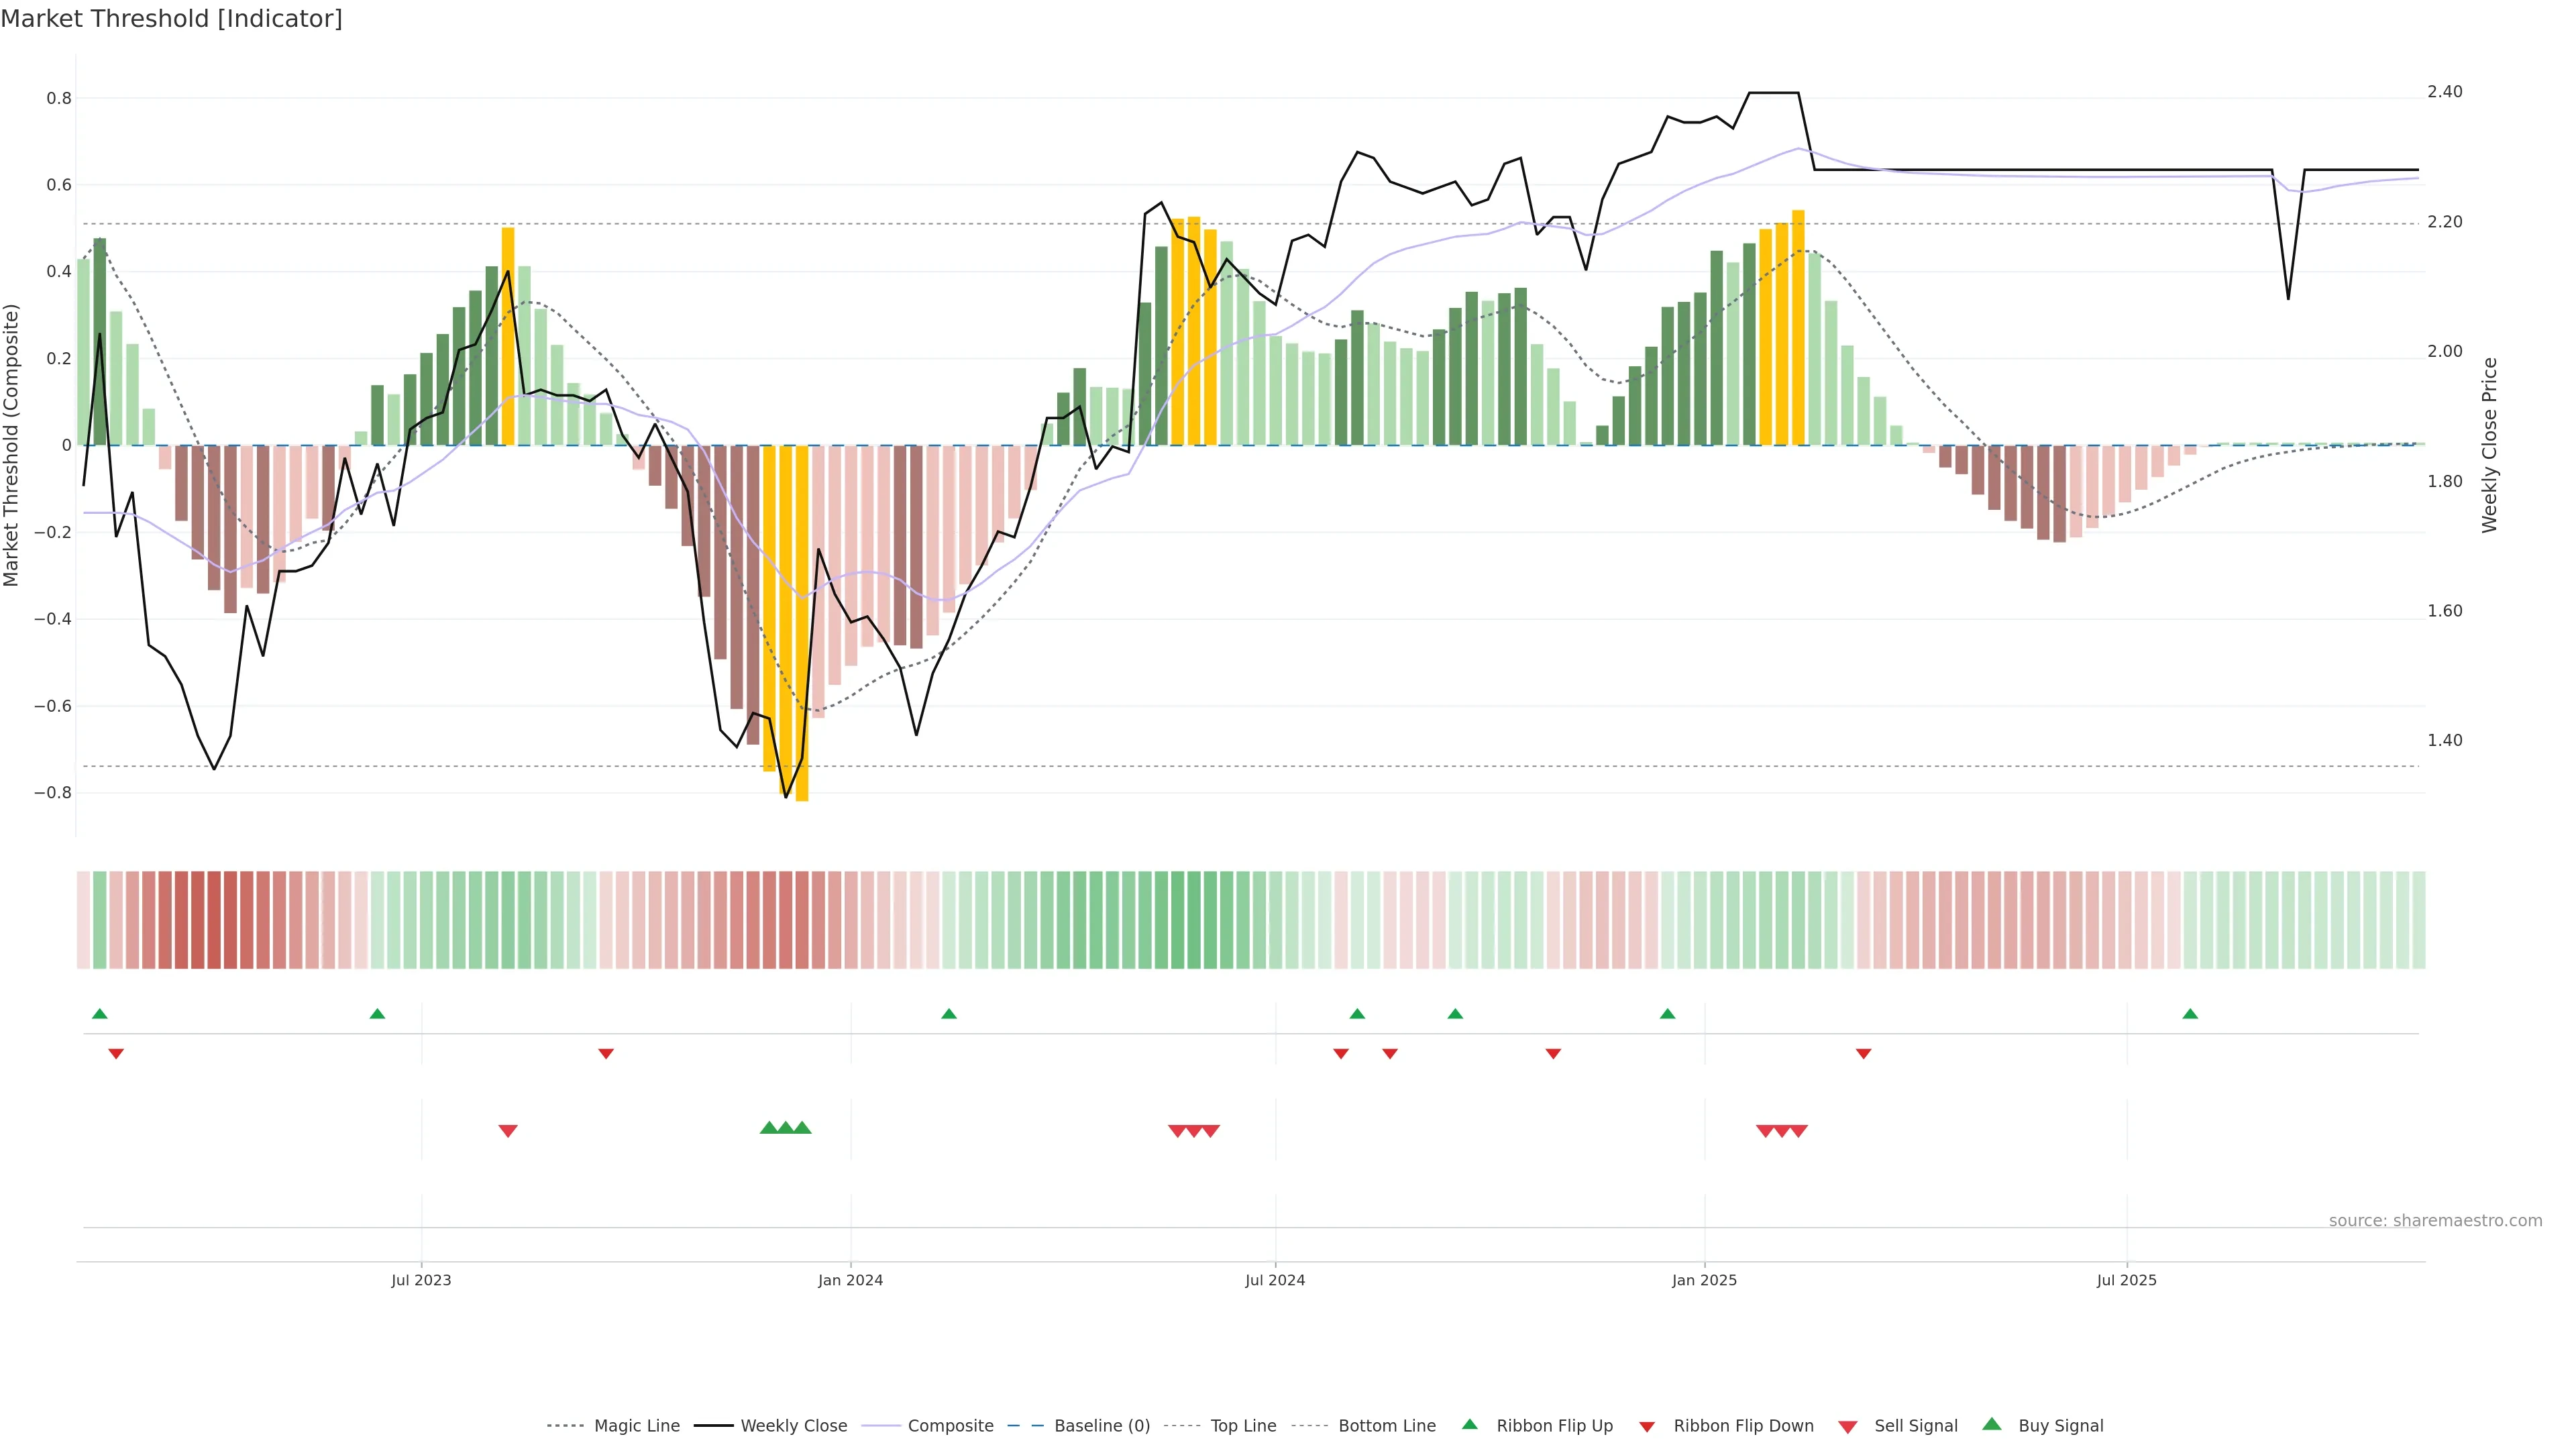
Task: Click the green flip-up marker after Jul 2025
Action: pos(2190,1014)
